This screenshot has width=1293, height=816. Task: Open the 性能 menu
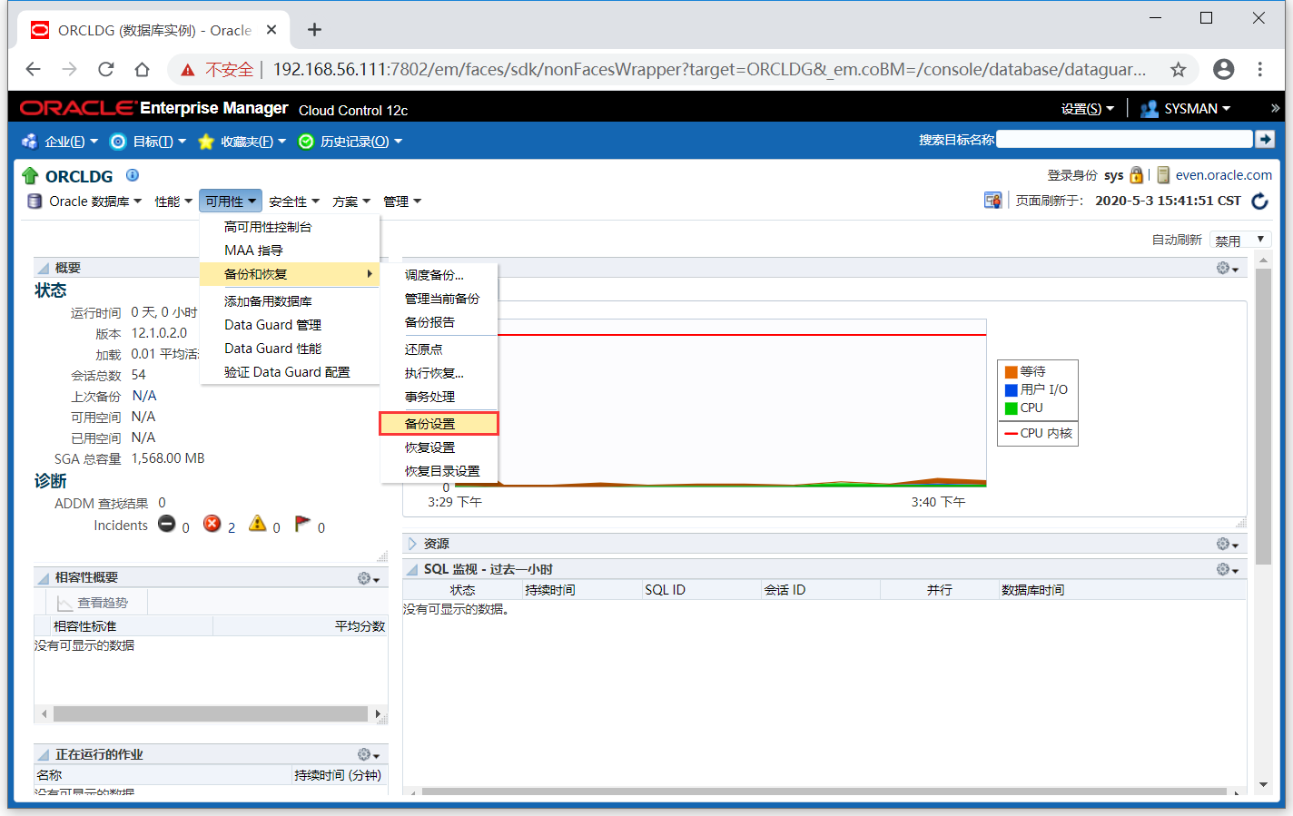(173, 202)
